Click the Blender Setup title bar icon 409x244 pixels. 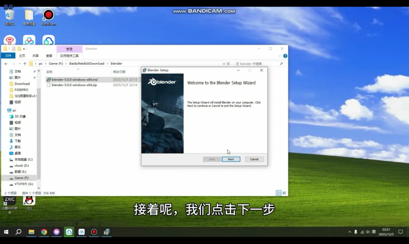click(144, 70)
